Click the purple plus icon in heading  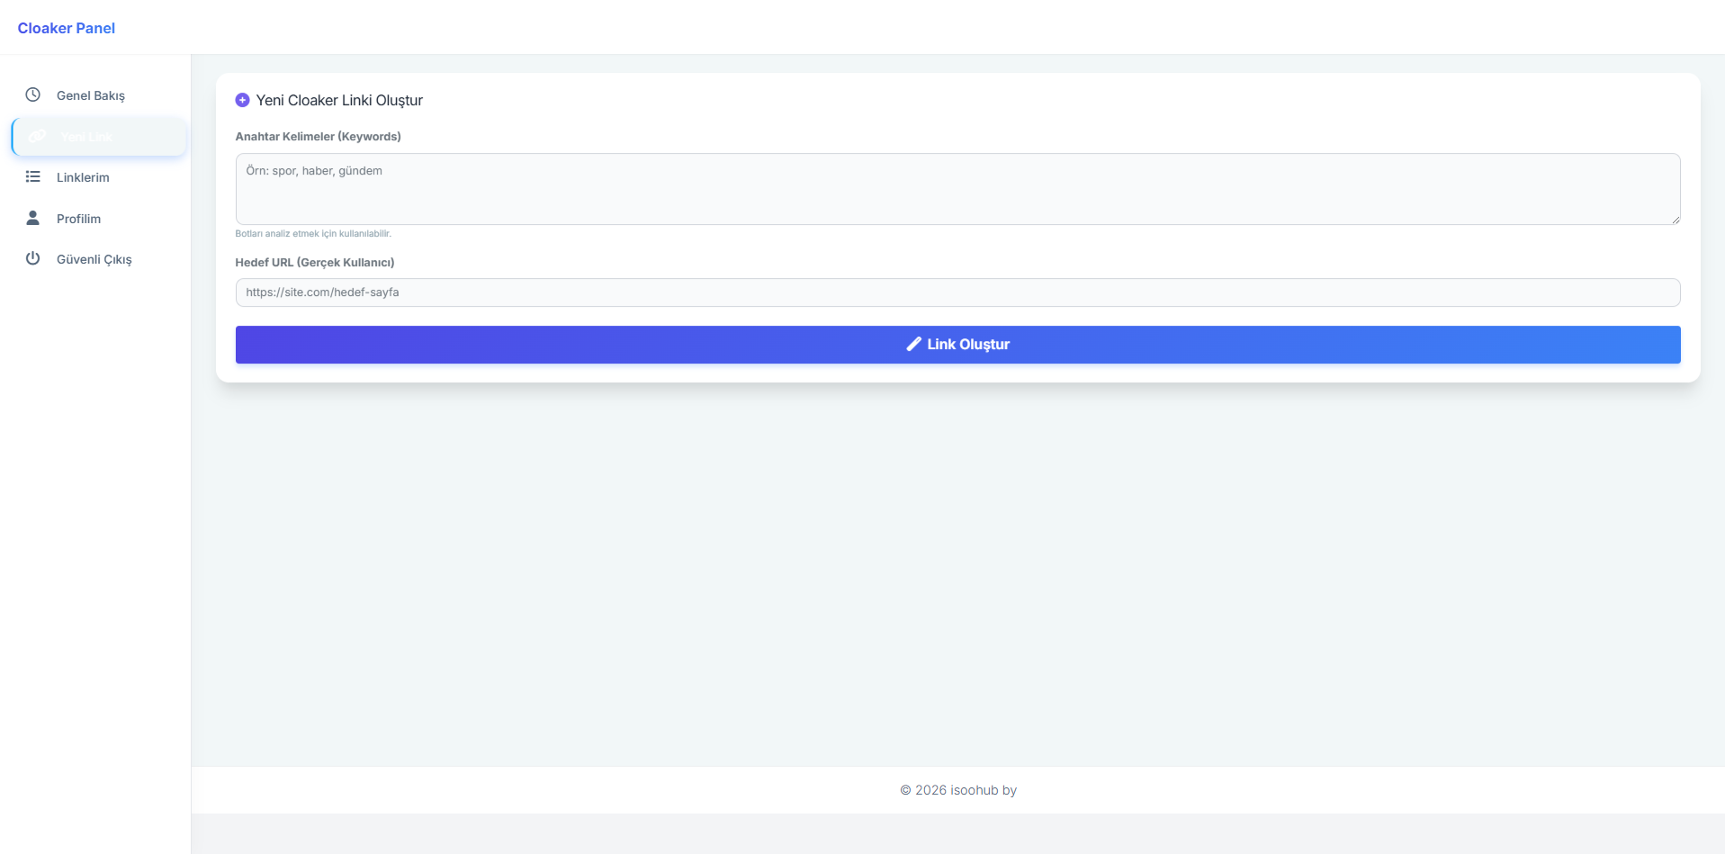[x=242, y=100]
